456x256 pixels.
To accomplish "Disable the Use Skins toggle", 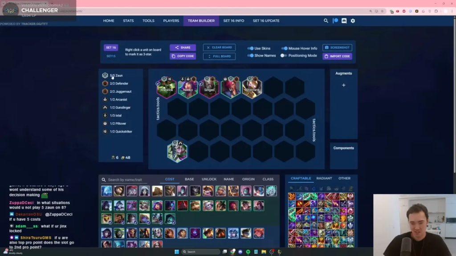I will point(250,48).
